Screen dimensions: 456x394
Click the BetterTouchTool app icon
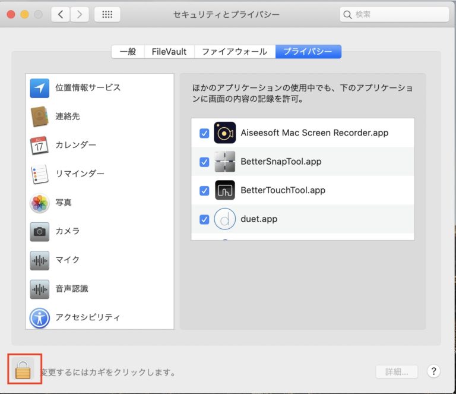[x=225, y=190]
